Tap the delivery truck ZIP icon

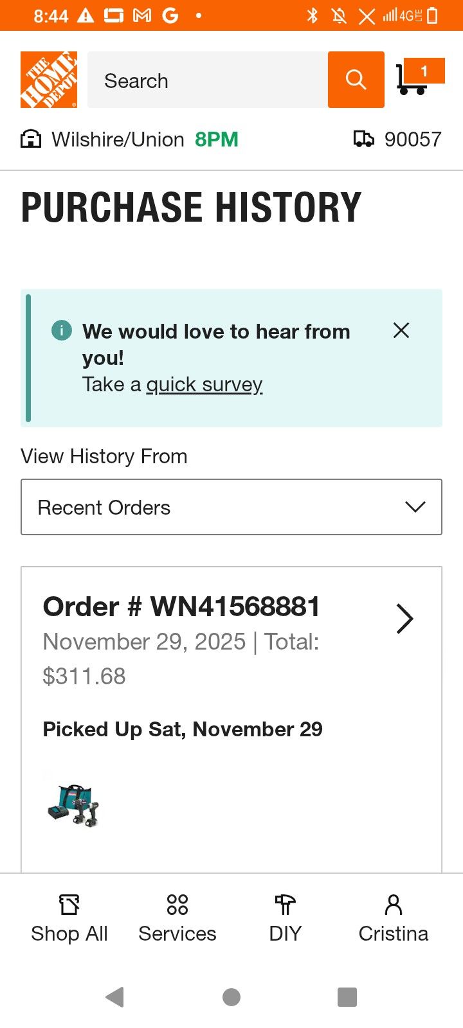tap(364, 139)
